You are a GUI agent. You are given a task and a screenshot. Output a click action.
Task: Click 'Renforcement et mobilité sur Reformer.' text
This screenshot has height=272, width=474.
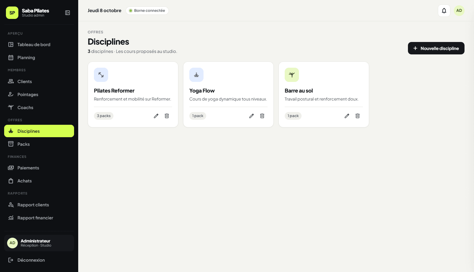point(132,99)
